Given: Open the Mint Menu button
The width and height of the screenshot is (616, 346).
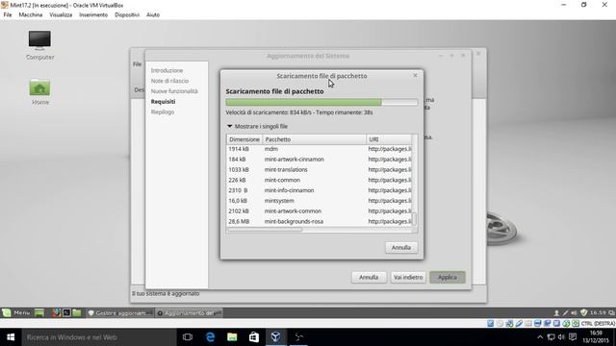Looking at the screenshot, I should 16,312.
